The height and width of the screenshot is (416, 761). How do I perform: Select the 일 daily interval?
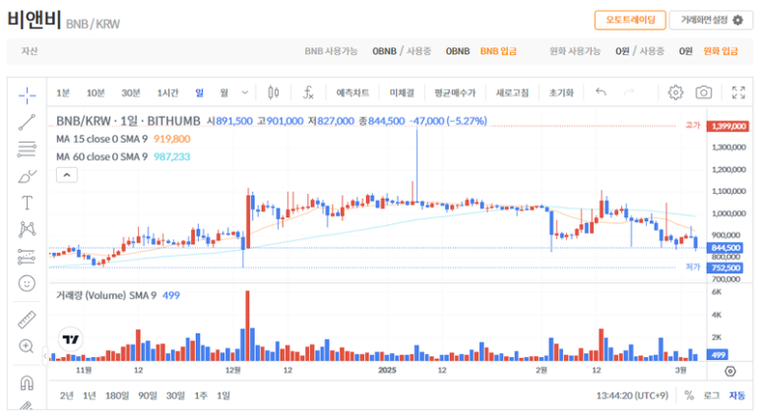click(200, 92)
